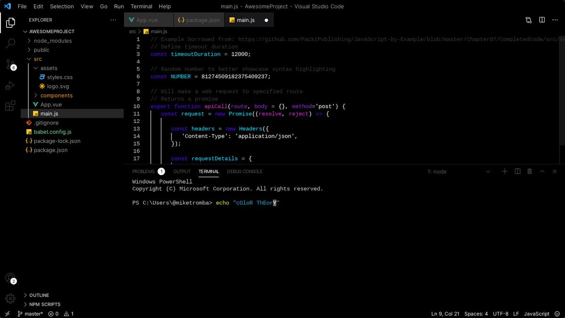565x318 pixels.
Task: Open errors count in status bar
Action: (53, 314)
